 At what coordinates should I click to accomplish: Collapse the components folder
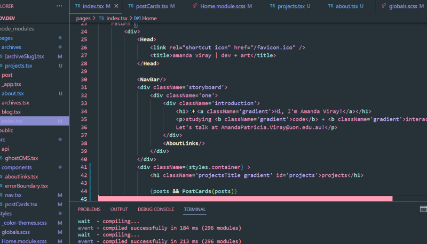pos(17,167)
